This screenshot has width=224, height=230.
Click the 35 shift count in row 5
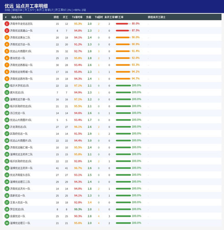57,52
